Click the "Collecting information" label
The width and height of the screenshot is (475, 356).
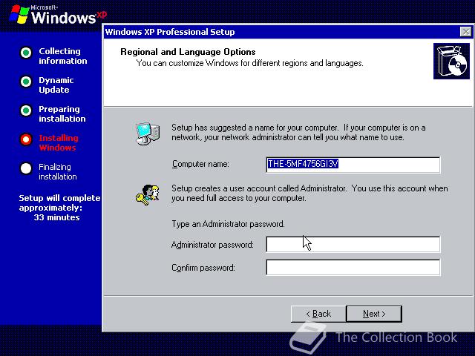click(x=62, y=56)
